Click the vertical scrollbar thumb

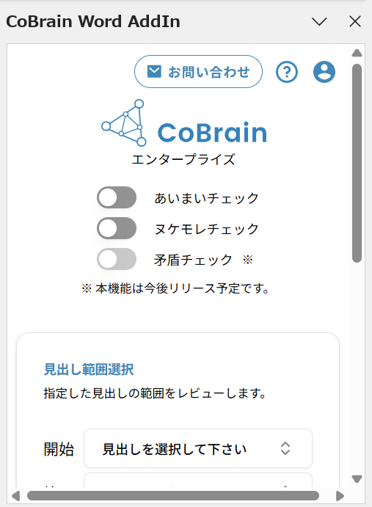(357, 164)
